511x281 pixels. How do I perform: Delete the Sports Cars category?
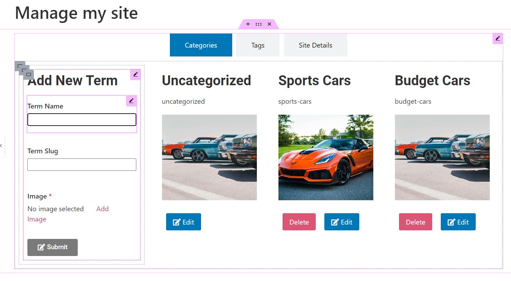[x=299, y=222]
